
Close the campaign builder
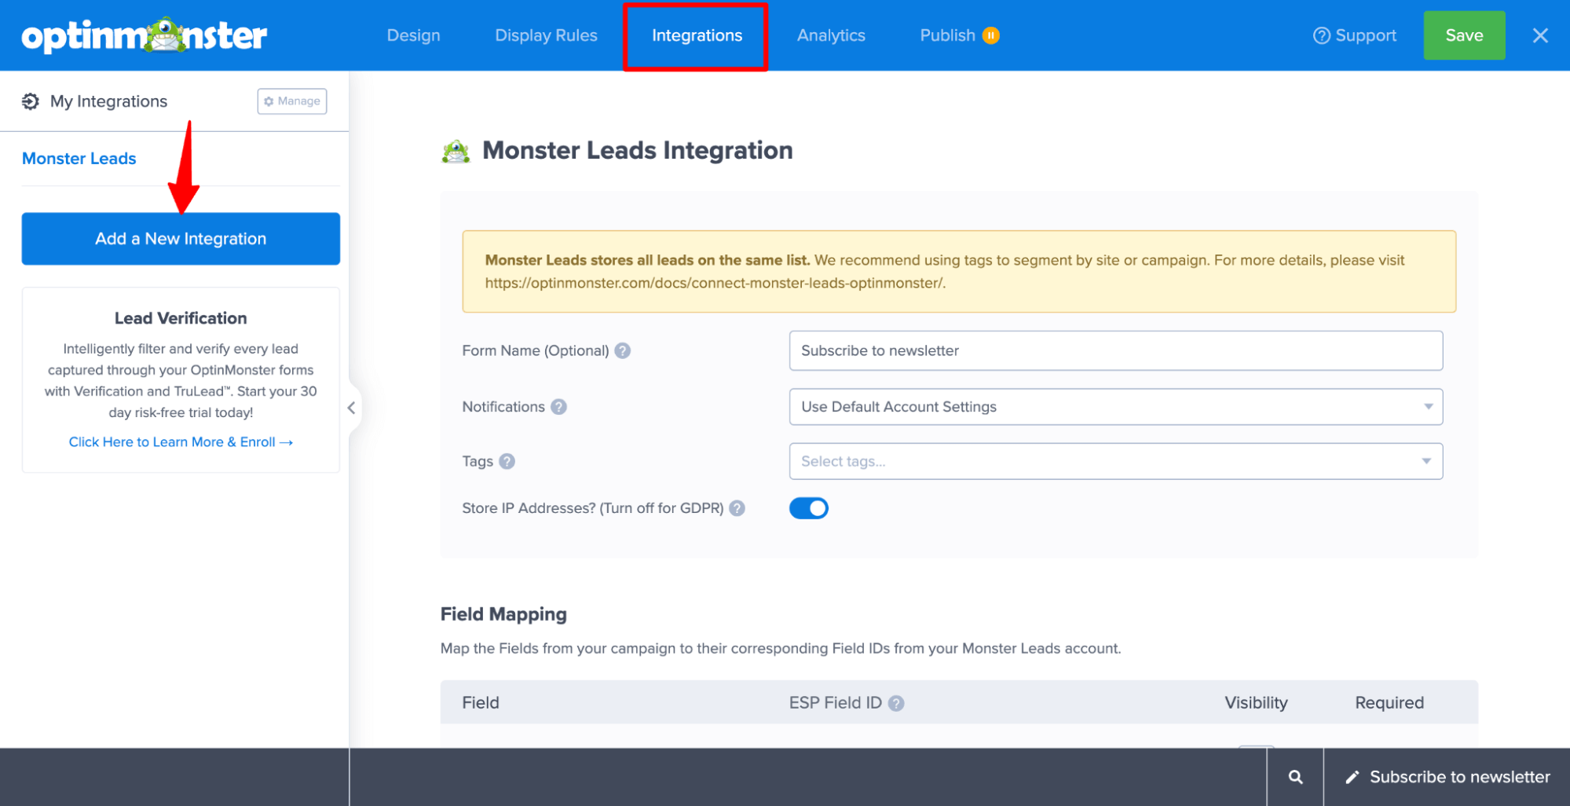(1540, 35)
